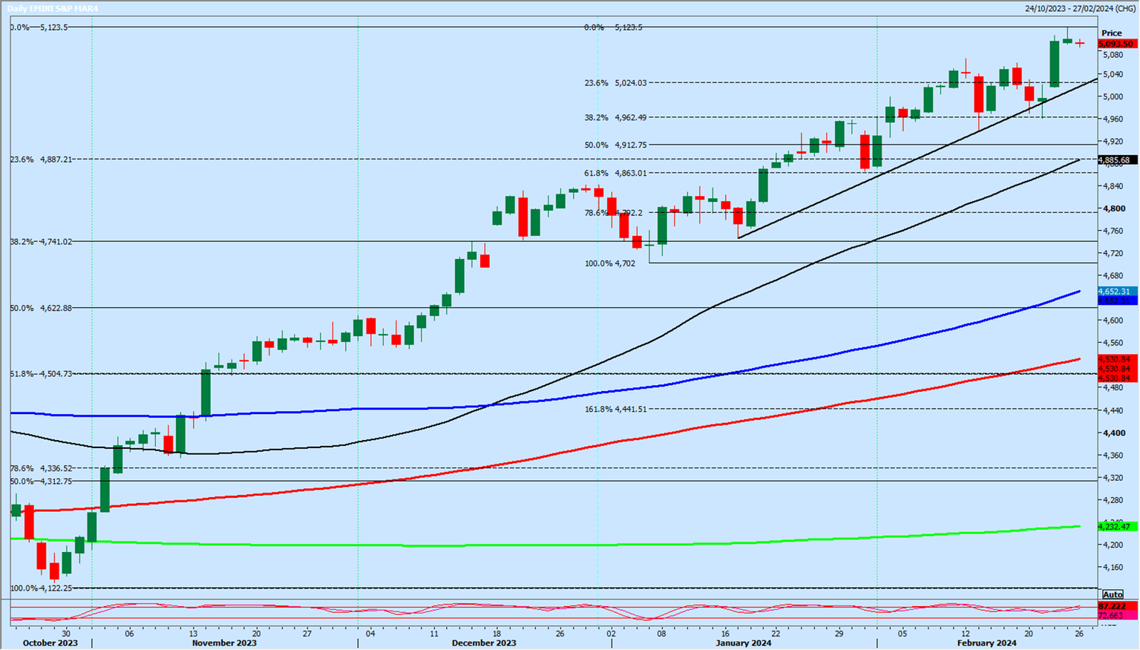Click the 4,720 price axis label

[1112, 253]
